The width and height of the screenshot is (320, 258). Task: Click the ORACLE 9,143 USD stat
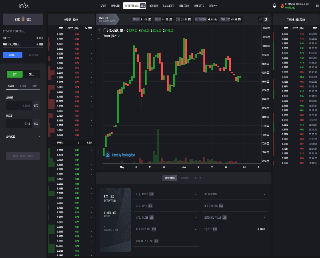coord(142,19)
